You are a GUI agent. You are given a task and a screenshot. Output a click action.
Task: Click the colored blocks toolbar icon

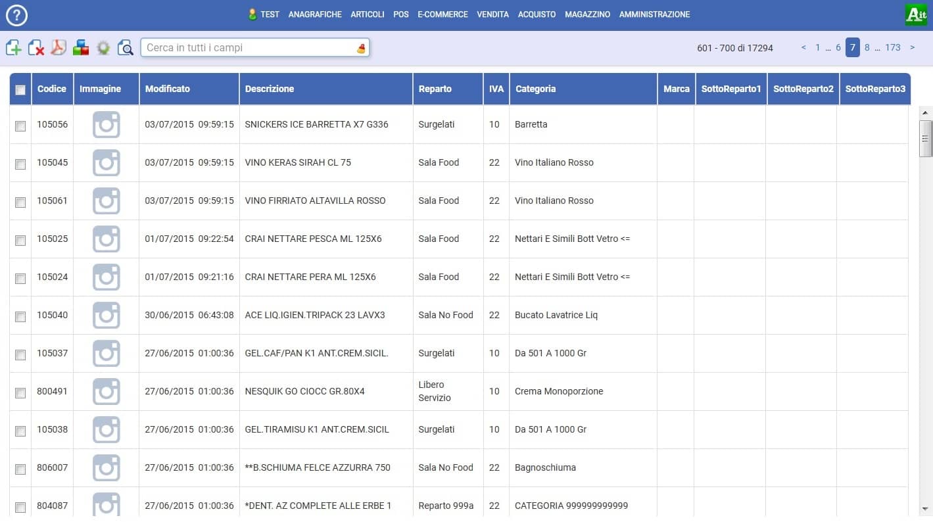[81, 47]
